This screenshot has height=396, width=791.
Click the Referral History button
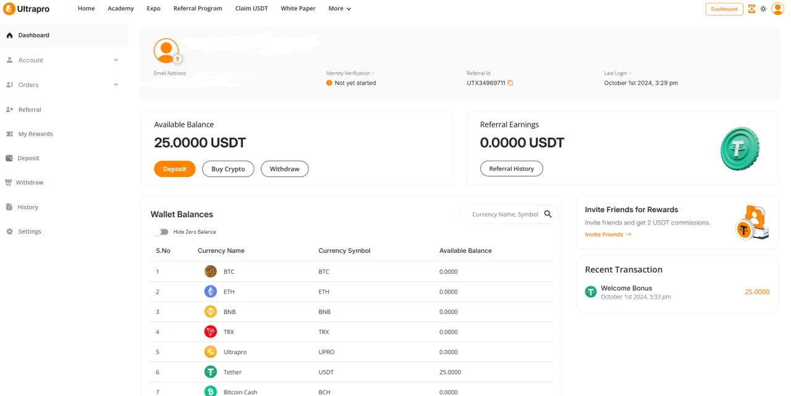click(512, 169)
